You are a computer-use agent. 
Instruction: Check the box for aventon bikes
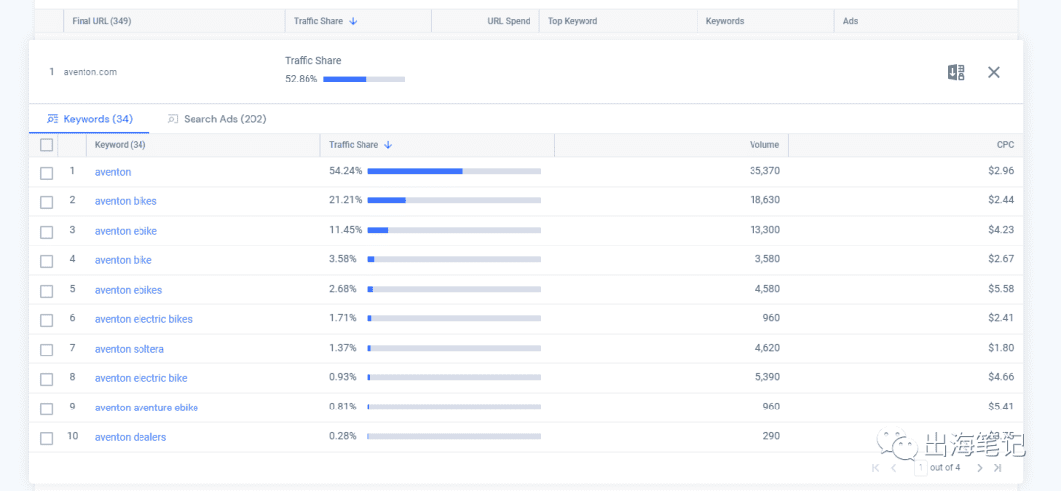pos(47,202)
